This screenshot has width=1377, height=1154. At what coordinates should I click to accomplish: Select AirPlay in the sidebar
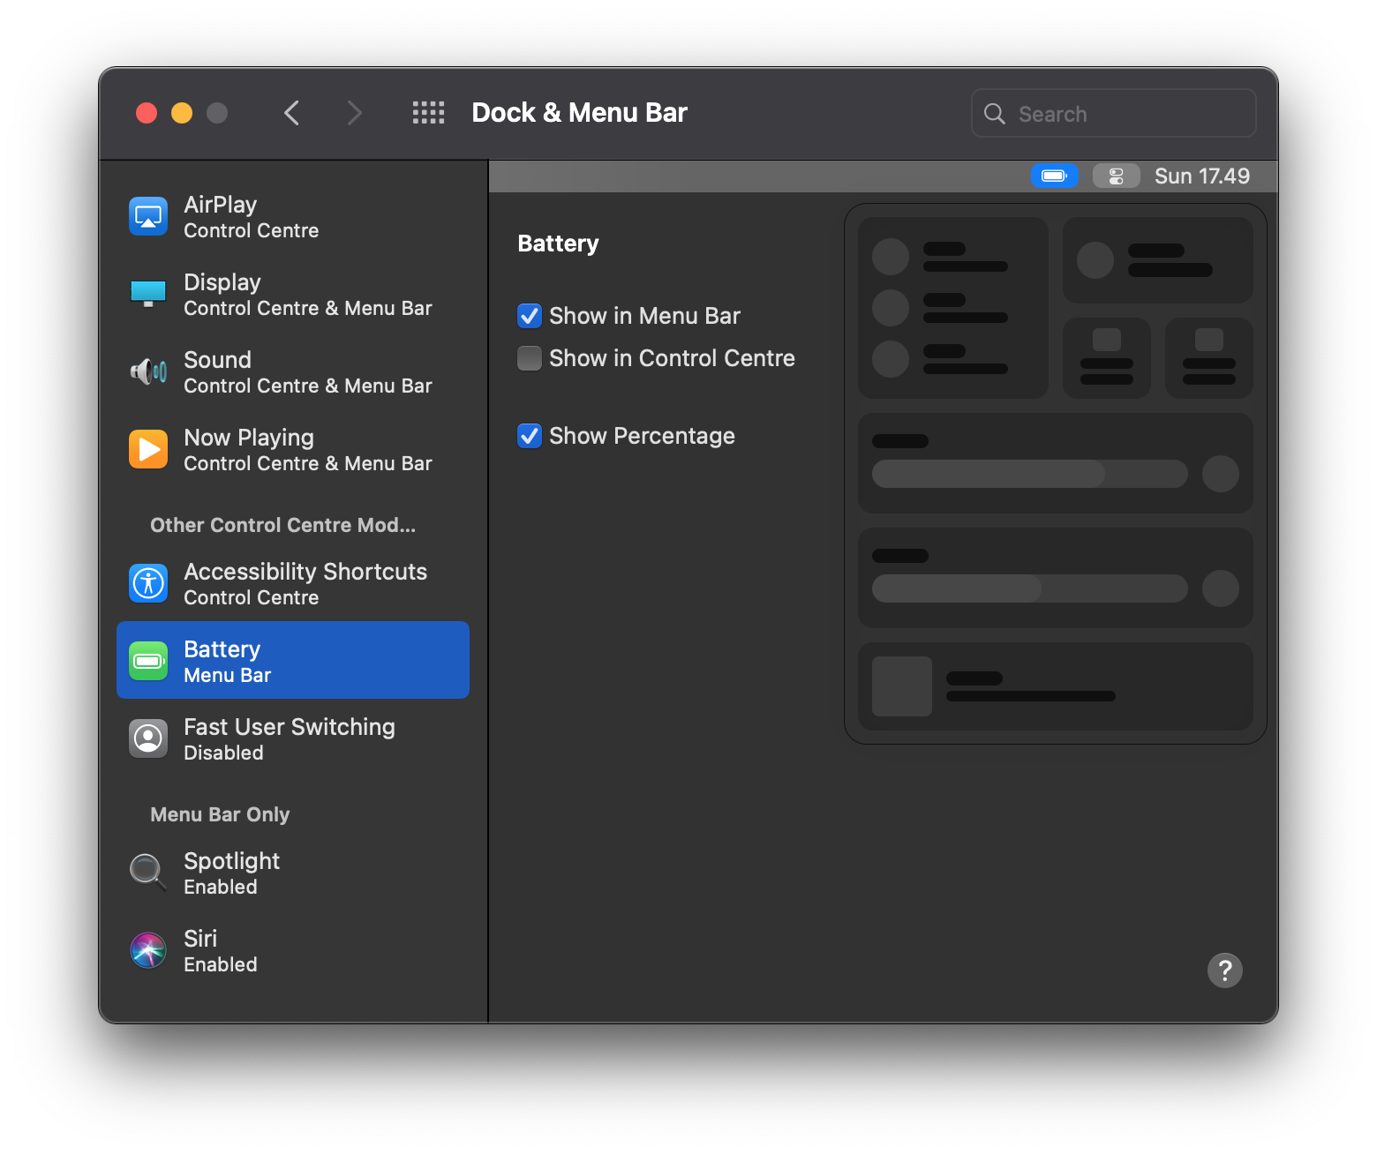coord(293,217)
